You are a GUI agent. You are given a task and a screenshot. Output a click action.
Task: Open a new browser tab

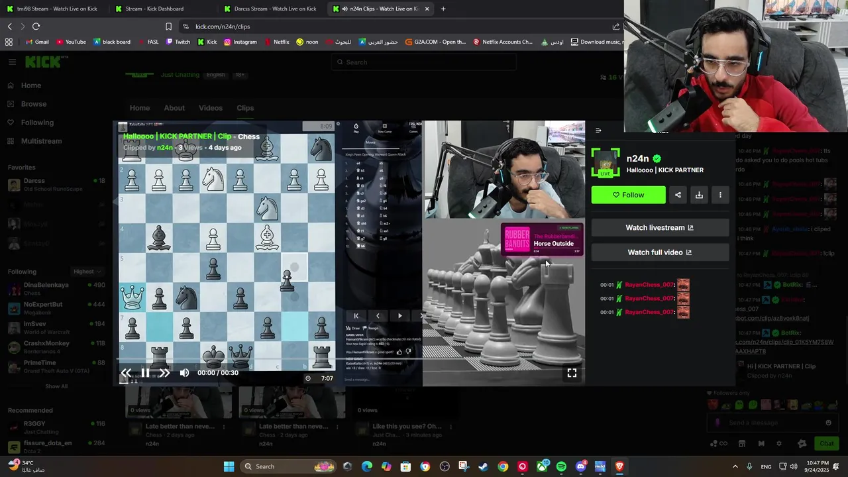pyautogui.click(x=443, y=9)
